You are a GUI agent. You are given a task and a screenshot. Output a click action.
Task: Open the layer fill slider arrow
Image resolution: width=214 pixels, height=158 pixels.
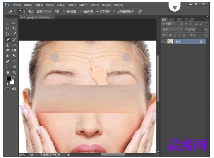pyautogui.click(x=206, y=35)
